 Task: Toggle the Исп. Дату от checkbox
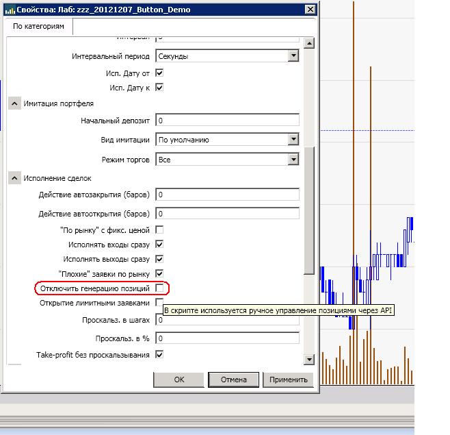pyautogui.click(x=159, y=73)
